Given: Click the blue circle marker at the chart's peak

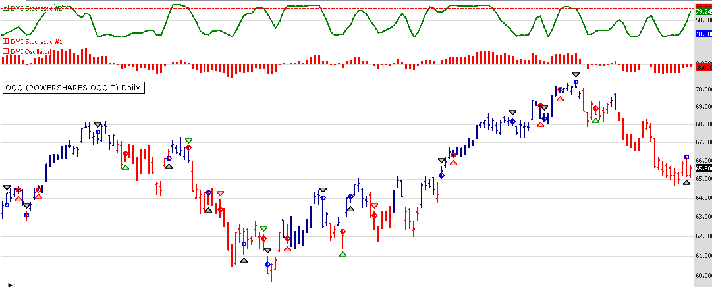Looking at the screenshot, I should 576,82.
